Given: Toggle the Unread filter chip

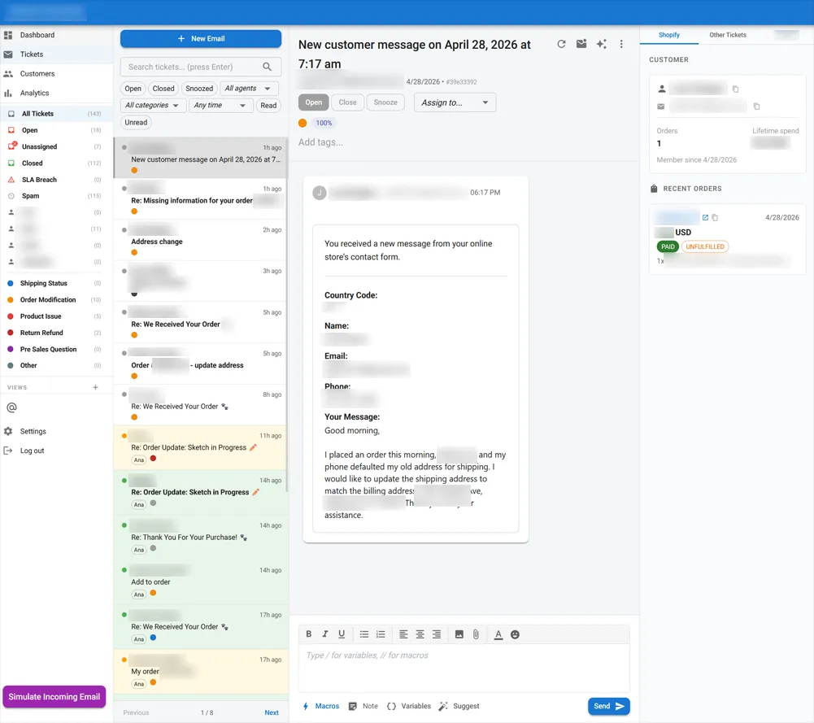Looking at the screenshot, I should 136,123.
